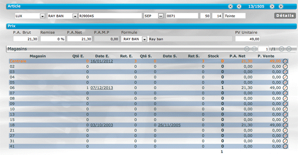Image resolution: width=298 pixels, height=155 pixels.
Task: Click the stock total 1 below table
Action: point(222,152)
